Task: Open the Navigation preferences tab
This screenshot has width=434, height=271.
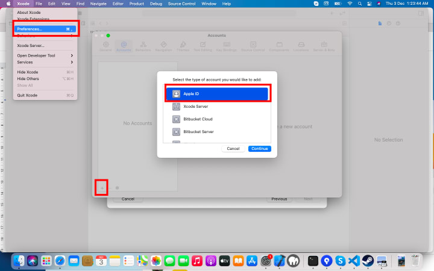Action: coord(163,46)
